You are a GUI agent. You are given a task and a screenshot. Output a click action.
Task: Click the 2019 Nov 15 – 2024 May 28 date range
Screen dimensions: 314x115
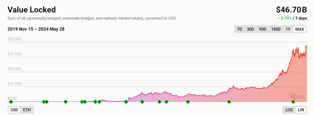click(x=36, y=29)
